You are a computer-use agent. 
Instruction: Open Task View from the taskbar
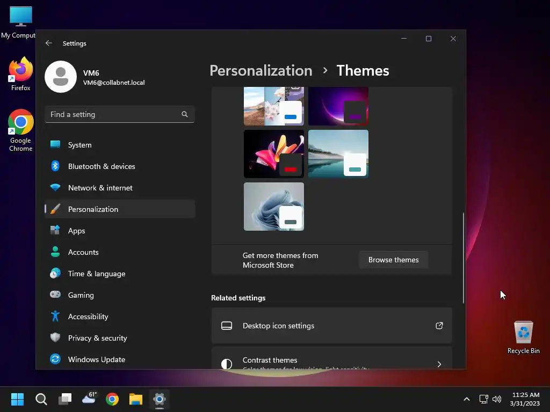click(x=65, y=399)
